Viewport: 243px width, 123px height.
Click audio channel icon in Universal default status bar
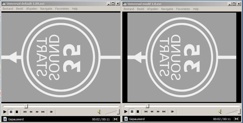115,119
